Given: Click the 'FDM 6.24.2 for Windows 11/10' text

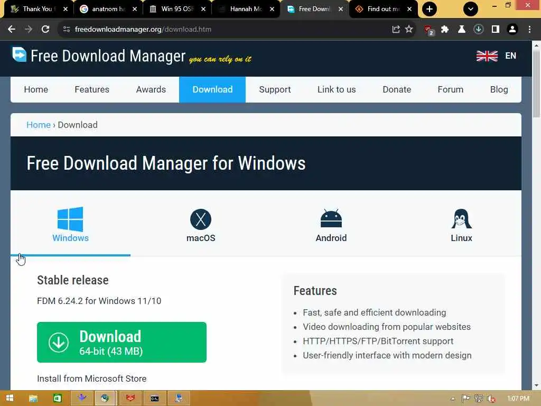Looking at the screenshot, I should click(99, 301).
